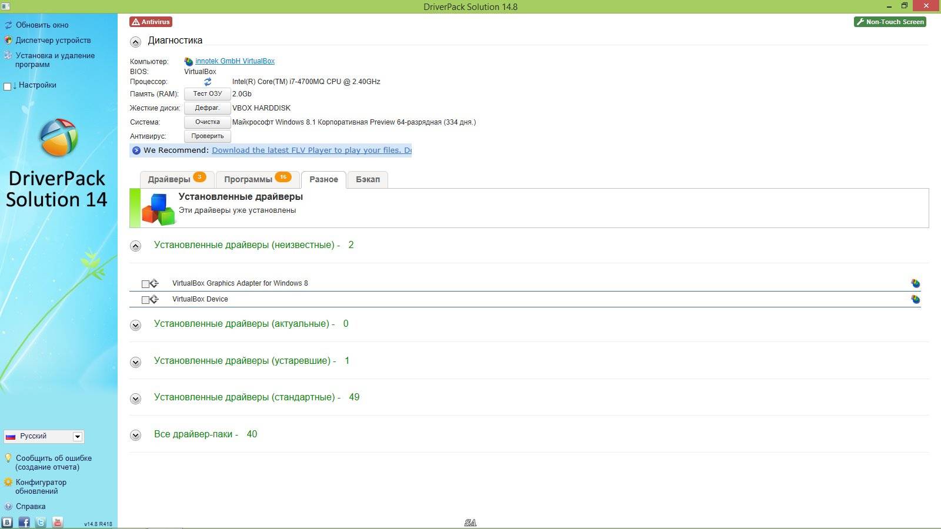Click the Тест ОЗУ button
Viewport: 941px width, 529px height.
(x=208, y=94)
